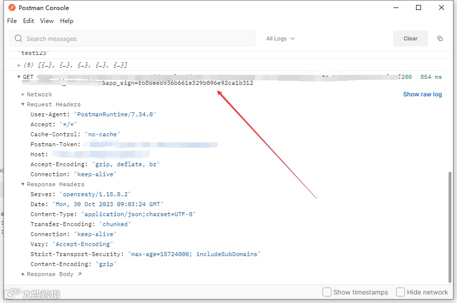
Task: Open the File menu
Action: point(12,21)
